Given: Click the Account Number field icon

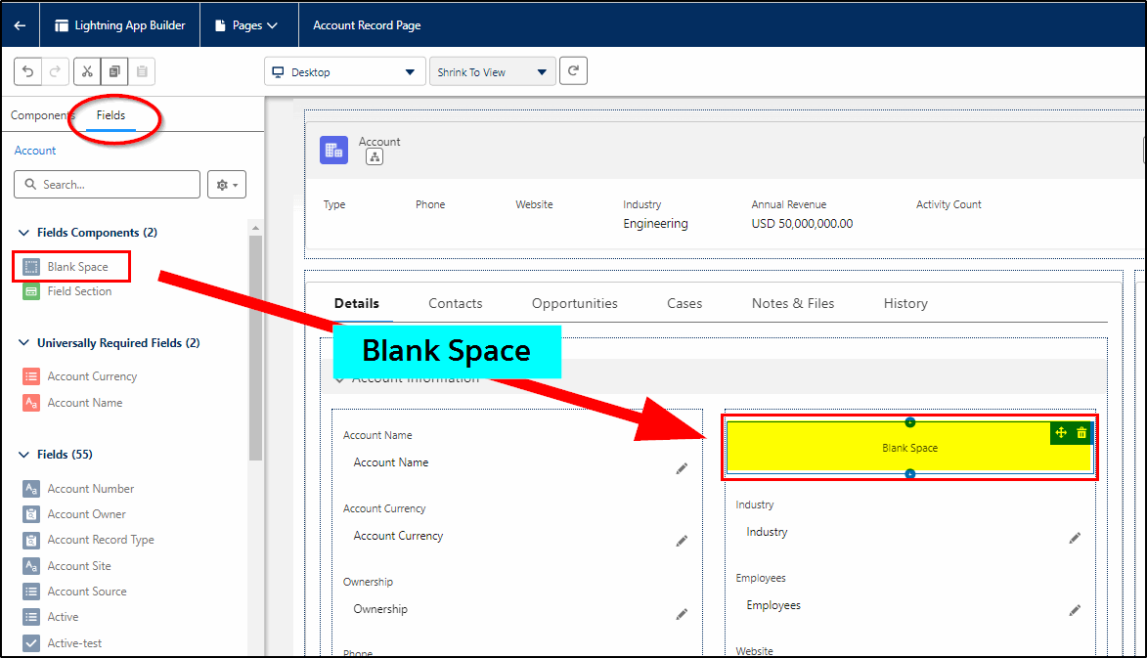Looking at the screenshot, I should [x=31, y=489].
